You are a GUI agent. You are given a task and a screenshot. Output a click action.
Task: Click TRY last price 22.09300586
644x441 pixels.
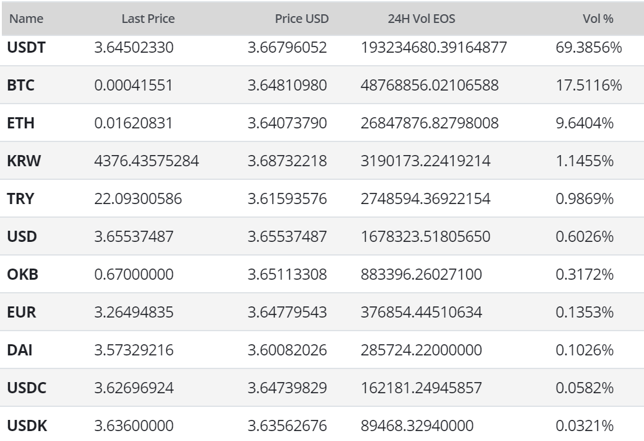coord(138,199)
